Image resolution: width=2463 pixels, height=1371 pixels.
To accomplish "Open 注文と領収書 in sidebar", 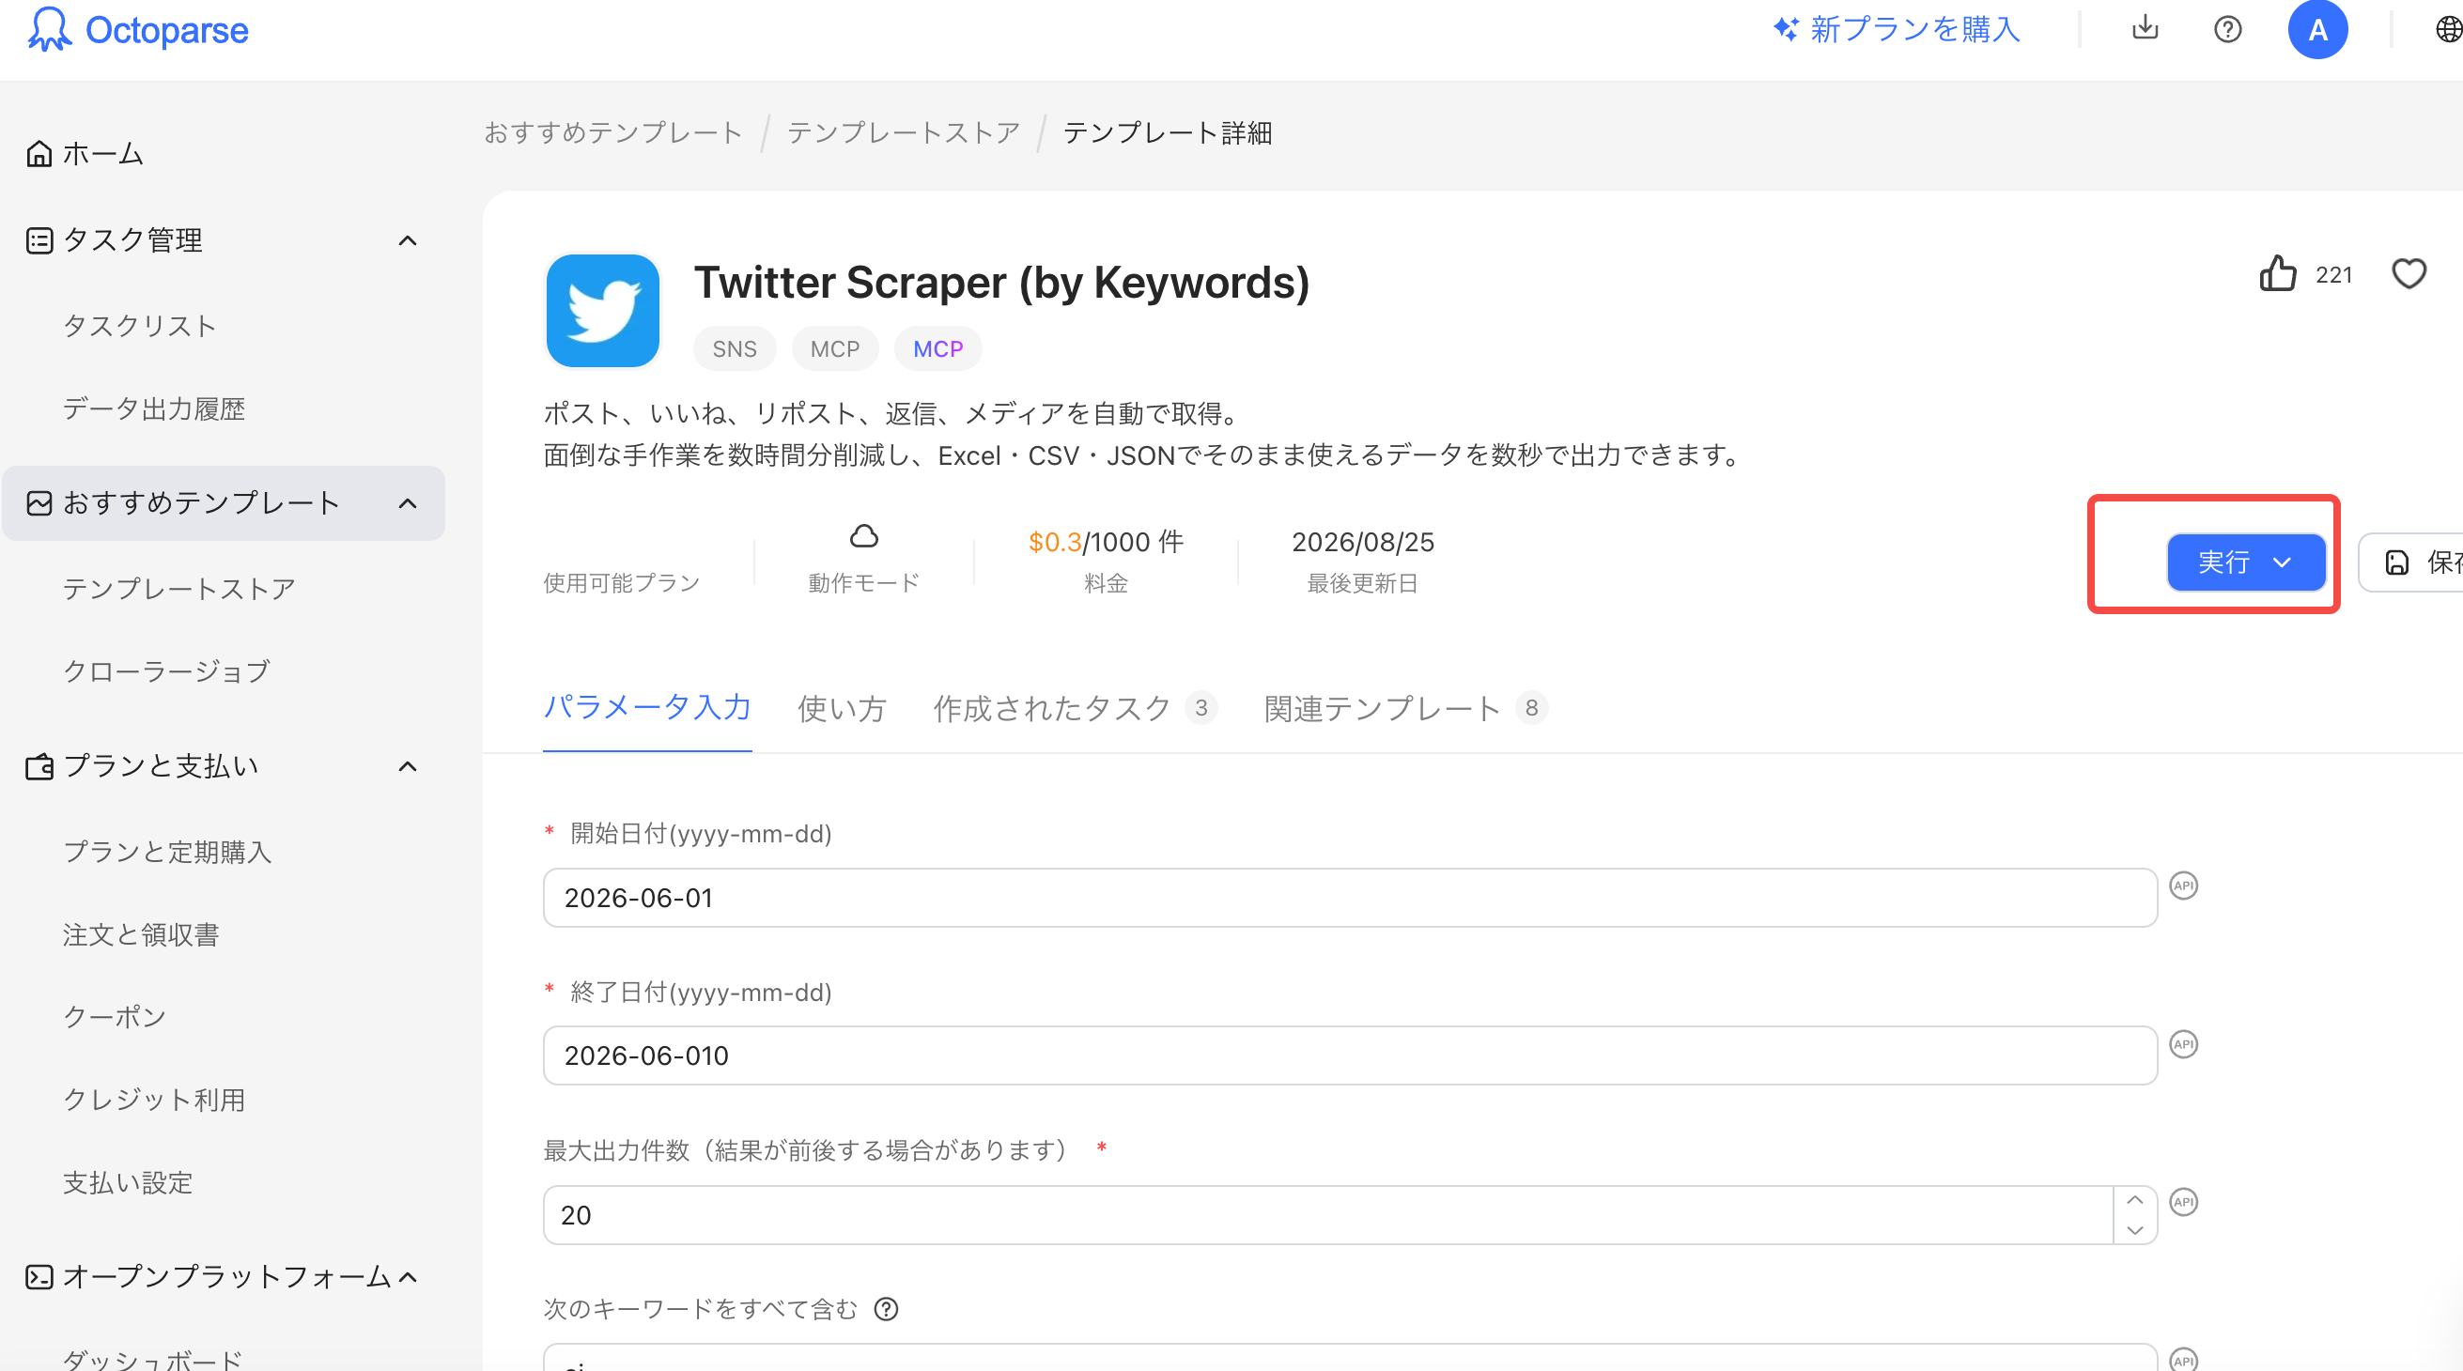I will 142,934.
